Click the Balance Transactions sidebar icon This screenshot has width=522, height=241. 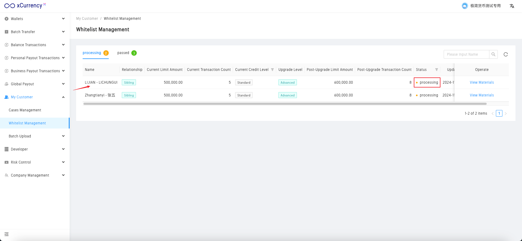click(x=7, y=45)
